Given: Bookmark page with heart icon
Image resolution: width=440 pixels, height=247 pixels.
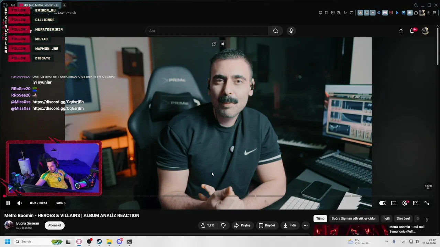Looking at the screenshot, I should point(351,13).
